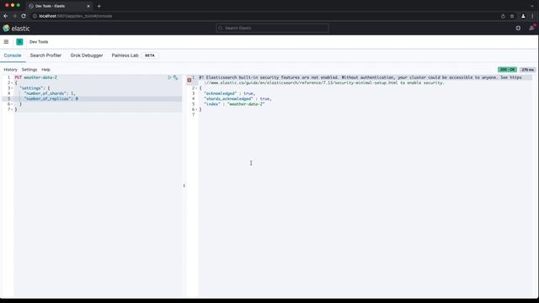Viewport: 539px width, 303px height.
Task: Switch to the Search Profiler tab
Action: pos(45,56)
